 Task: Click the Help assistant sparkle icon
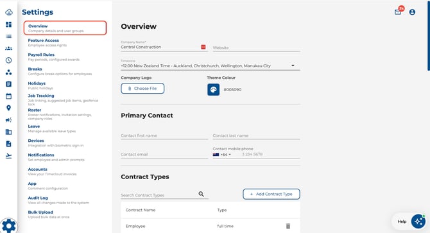418,221
